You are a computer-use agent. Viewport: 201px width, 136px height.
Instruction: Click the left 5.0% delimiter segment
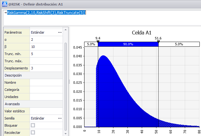(x=91, y=44)
